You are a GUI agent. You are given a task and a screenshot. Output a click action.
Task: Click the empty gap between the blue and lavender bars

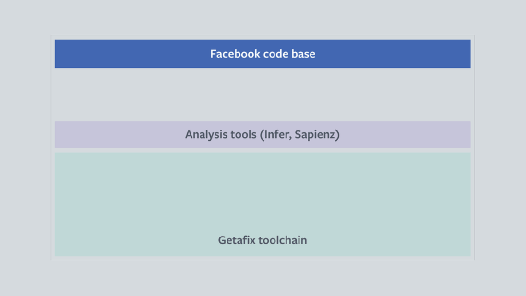point(262,95)
